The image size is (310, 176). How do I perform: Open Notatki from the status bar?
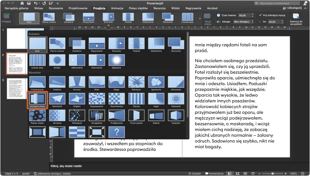195,174
